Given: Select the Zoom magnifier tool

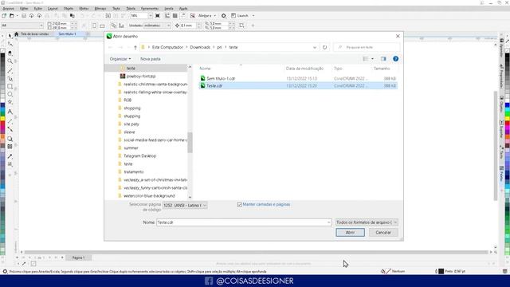Looking at the screenshot, I should [10, 61].
